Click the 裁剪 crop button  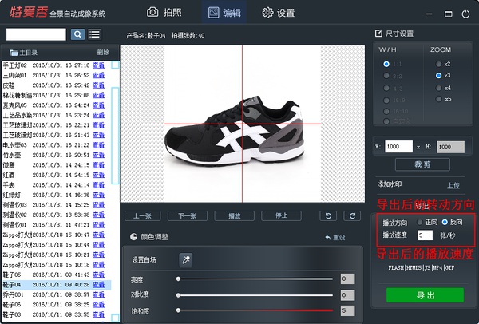[x=422, y=164]
